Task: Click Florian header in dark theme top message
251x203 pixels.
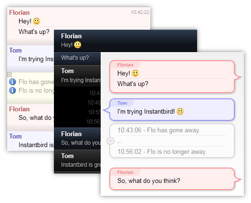Action: [x=71, y=36]
